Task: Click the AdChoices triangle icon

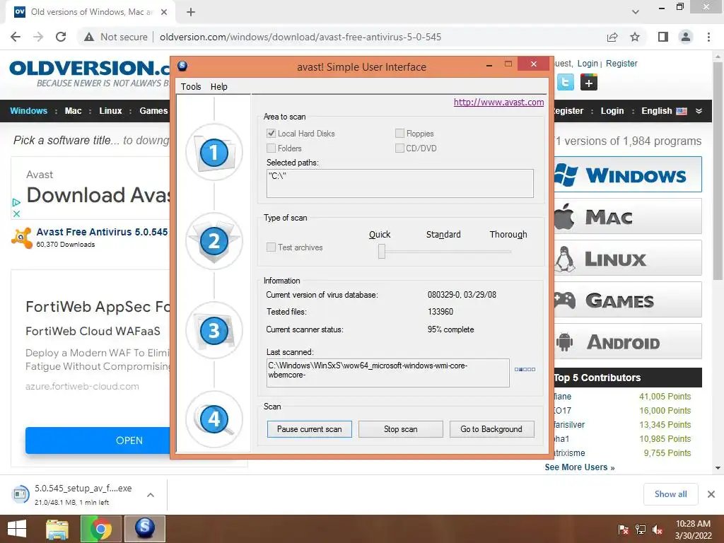Action: click(16, 202)
